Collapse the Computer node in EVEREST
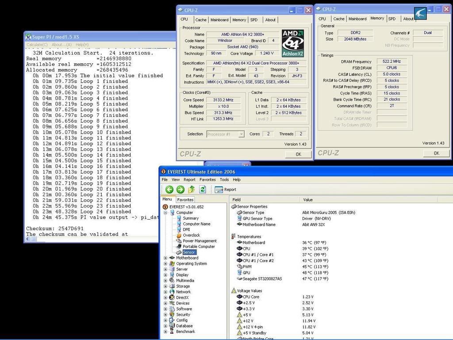The width and height of the screenshot is (453, 340). pos(165,212)
